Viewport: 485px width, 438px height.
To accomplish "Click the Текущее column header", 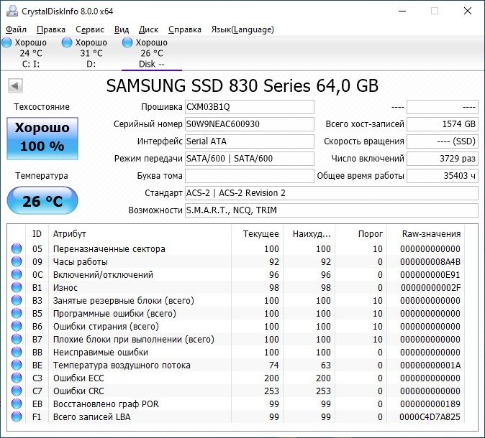I will pyautogui.click(x=257, y=234).
